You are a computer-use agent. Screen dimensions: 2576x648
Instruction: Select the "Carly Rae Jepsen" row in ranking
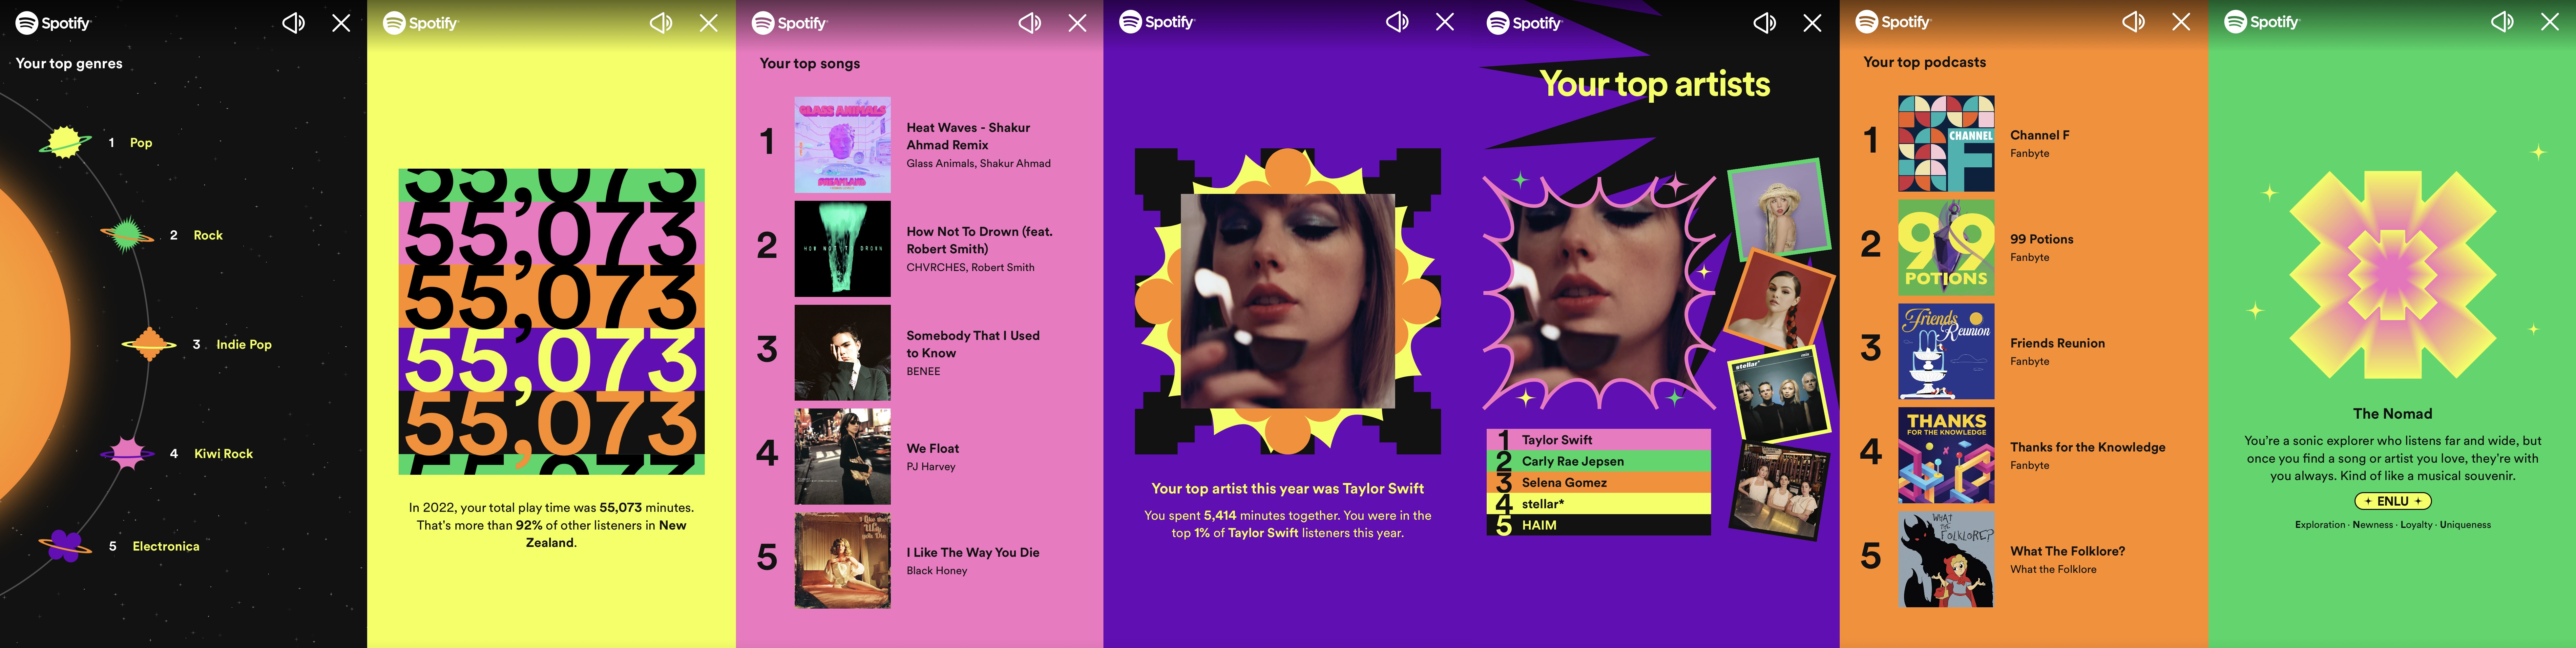click(1599, 461)
